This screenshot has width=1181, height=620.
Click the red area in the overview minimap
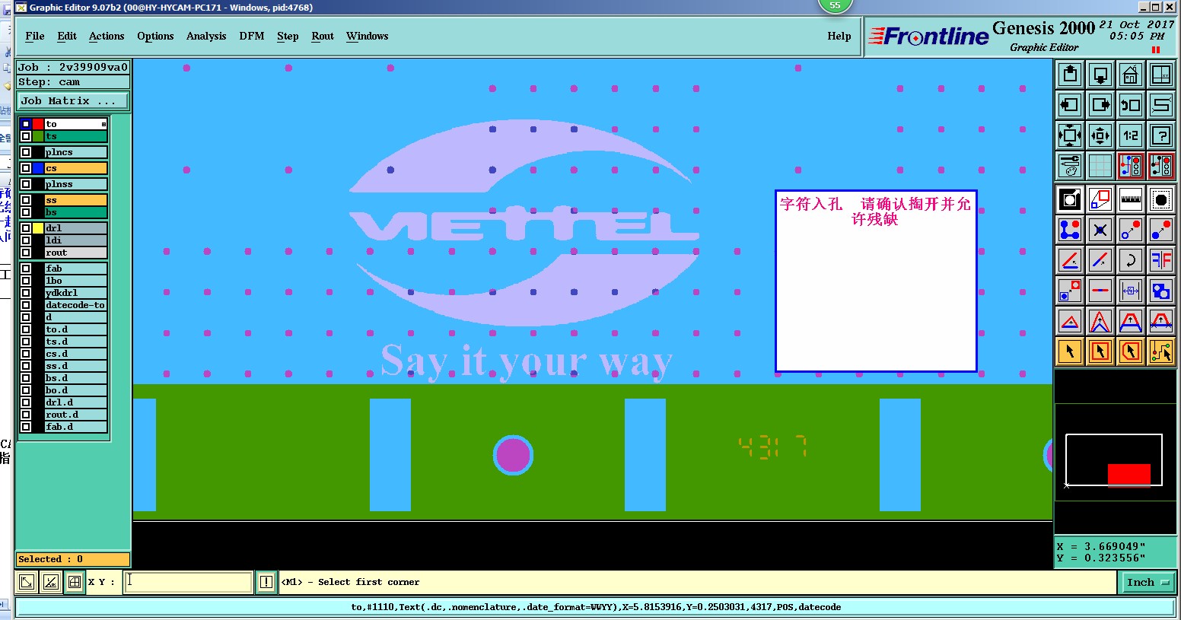coord(1128,474)
